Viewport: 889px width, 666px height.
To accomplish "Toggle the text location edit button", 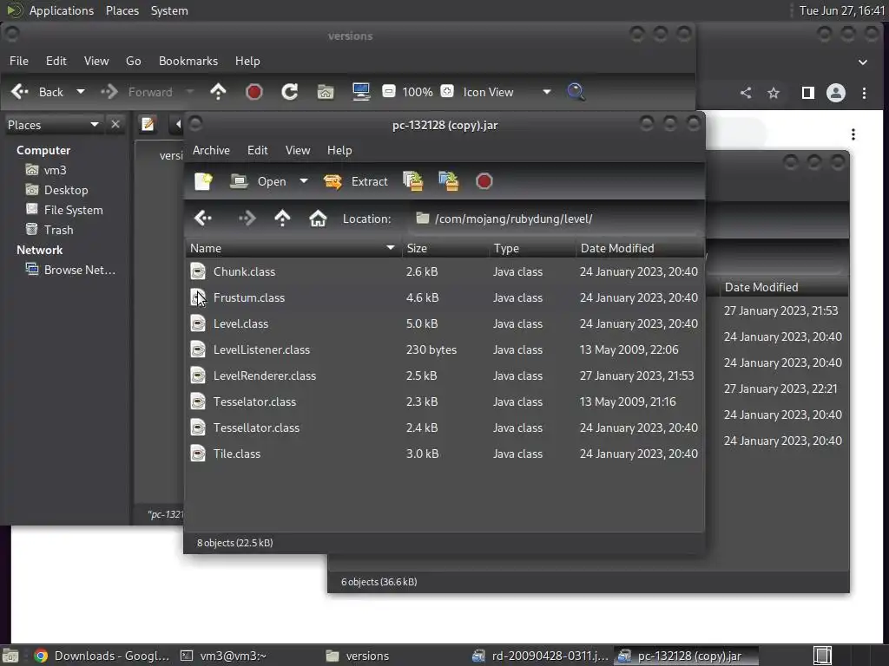I will pos(148,124).
